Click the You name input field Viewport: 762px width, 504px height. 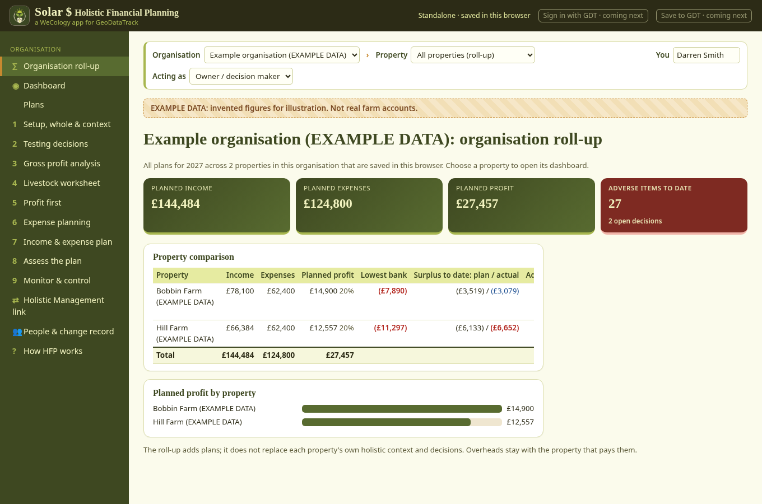[706, 55]
